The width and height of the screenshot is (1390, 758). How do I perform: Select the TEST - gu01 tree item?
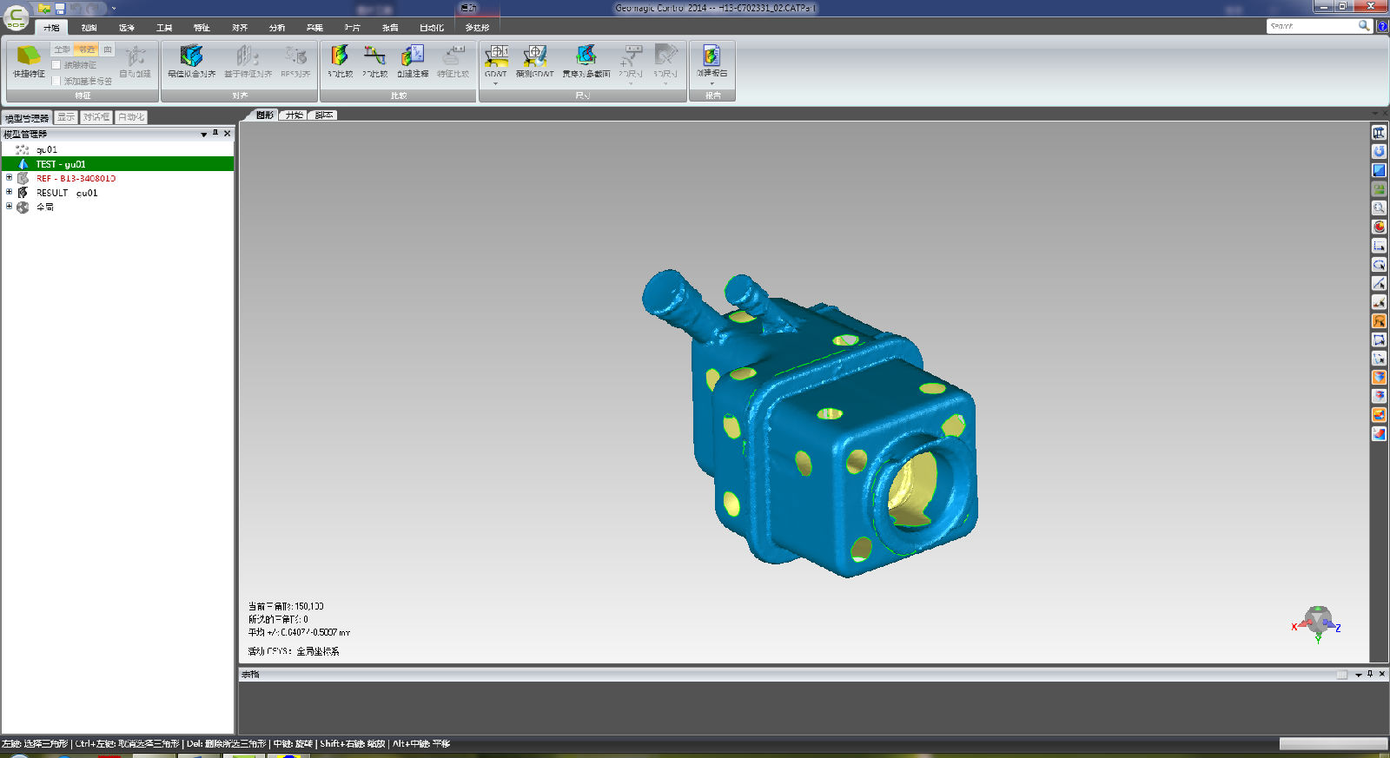61,164
